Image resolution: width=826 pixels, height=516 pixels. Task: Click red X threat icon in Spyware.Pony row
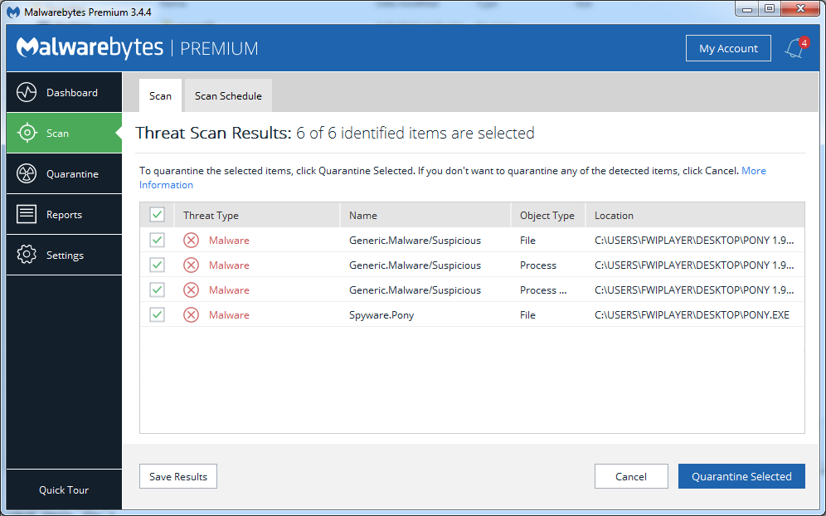pyautogui.click(x=191, y=314)
